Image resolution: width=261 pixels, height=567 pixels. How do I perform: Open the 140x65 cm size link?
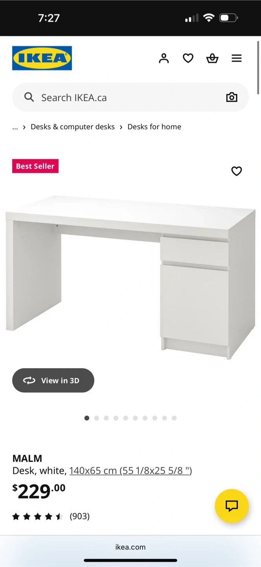point(130,471)
